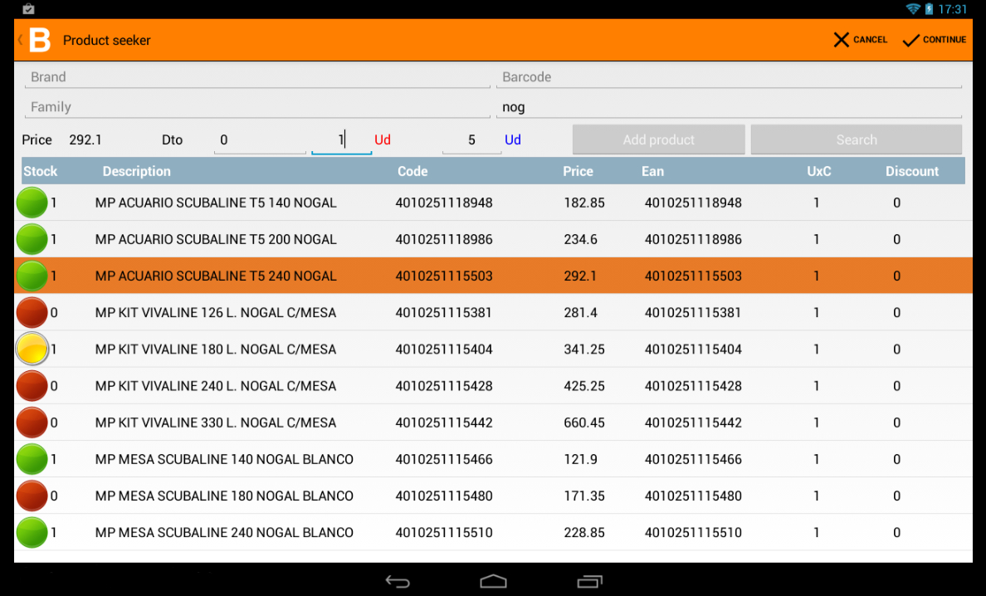Click red stock icon for MESA SCUBALINE 180
This screenshot has height=596, width=986.
point(32,496)
